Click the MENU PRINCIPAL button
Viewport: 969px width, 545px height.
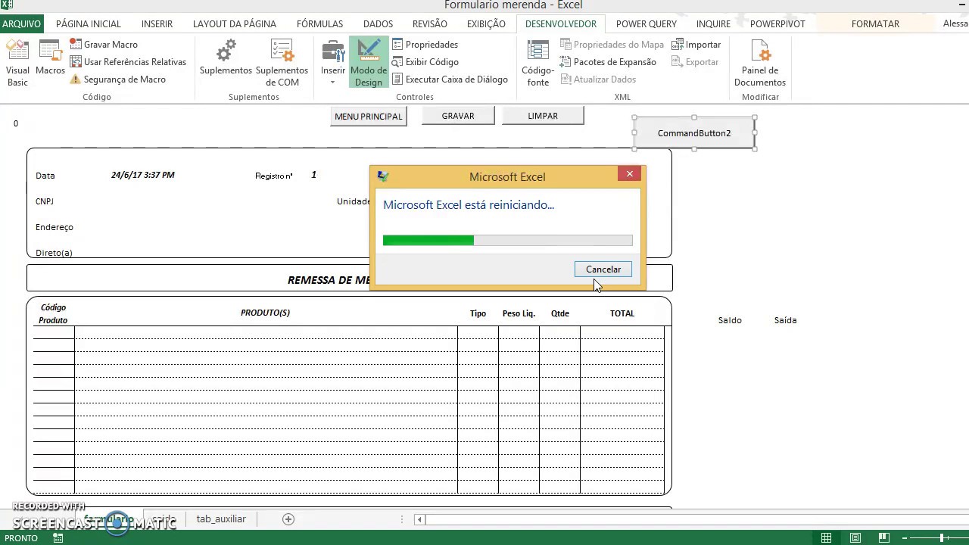[369, 117]
